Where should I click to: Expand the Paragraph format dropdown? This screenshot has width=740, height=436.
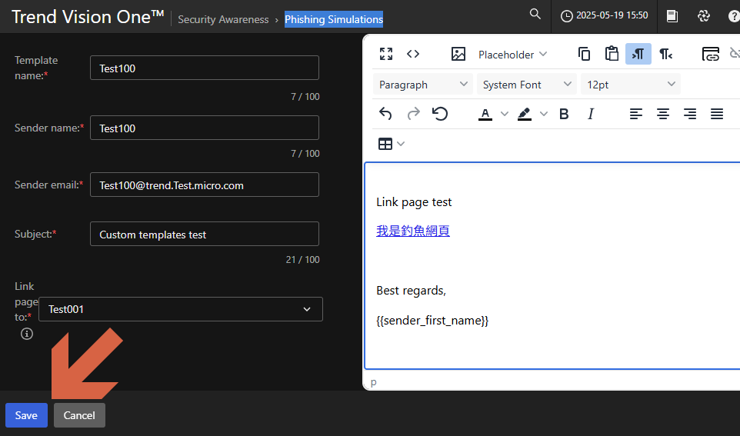(x=423, y=85)
